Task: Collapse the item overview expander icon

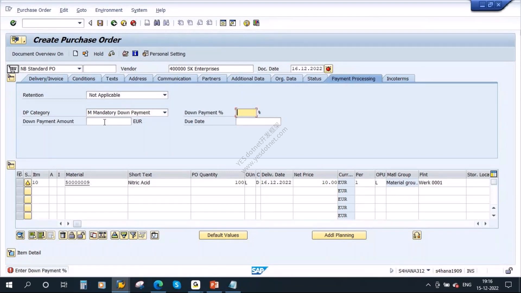Action: (x=11, y=165)
